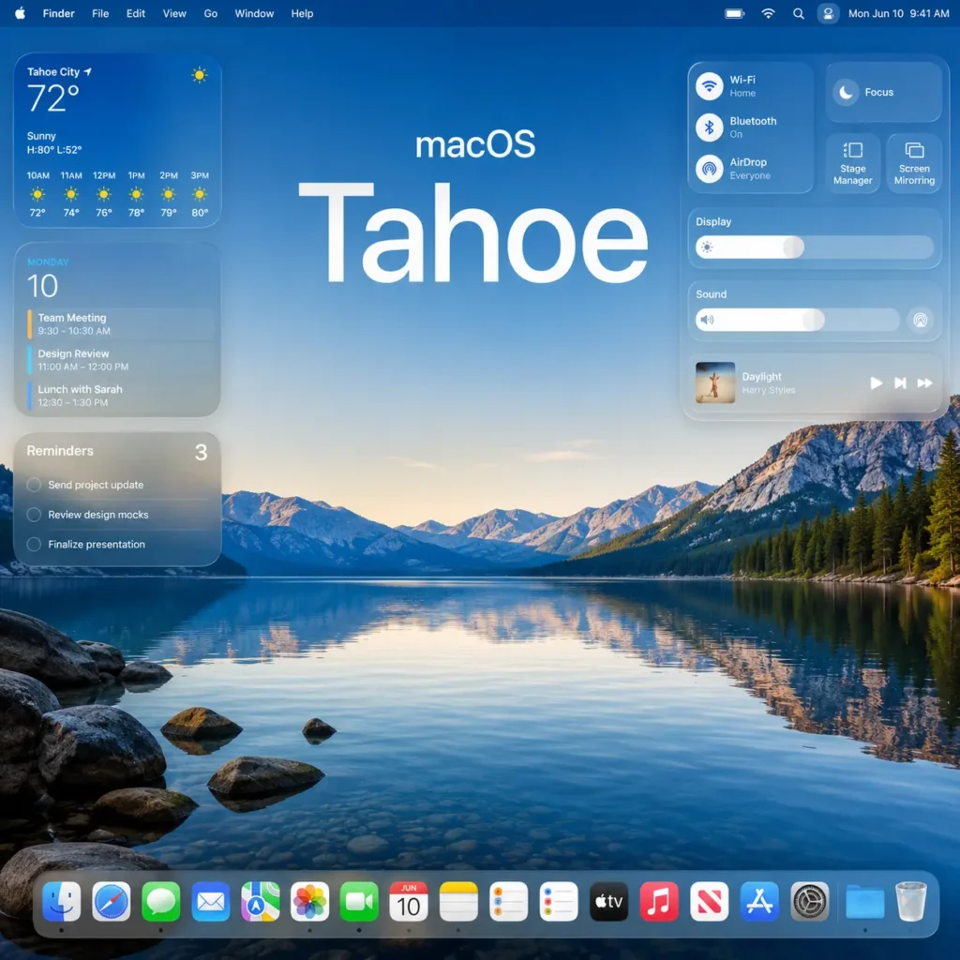The width and height of the screenshot is (960, 960).
Task: Toggle Wi-Fi in Control Center
Action: 710,86
